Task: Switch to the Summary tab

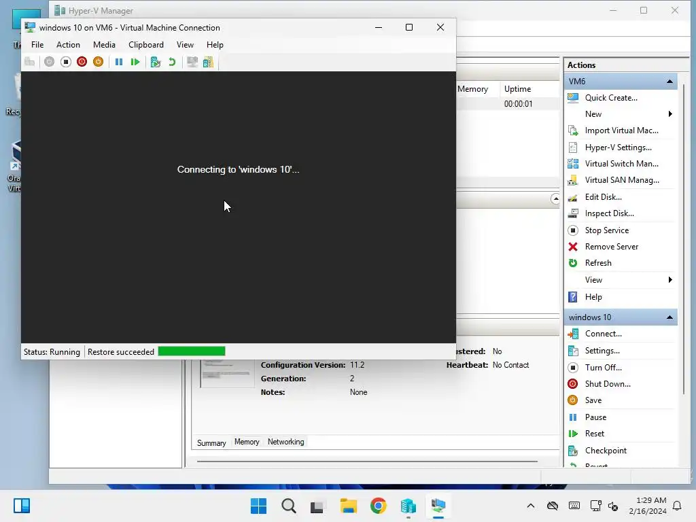Action: point(211,443)
